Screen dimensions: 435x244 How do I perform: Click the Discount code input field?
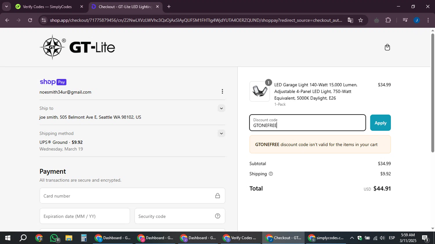click(x=307, y=123)
